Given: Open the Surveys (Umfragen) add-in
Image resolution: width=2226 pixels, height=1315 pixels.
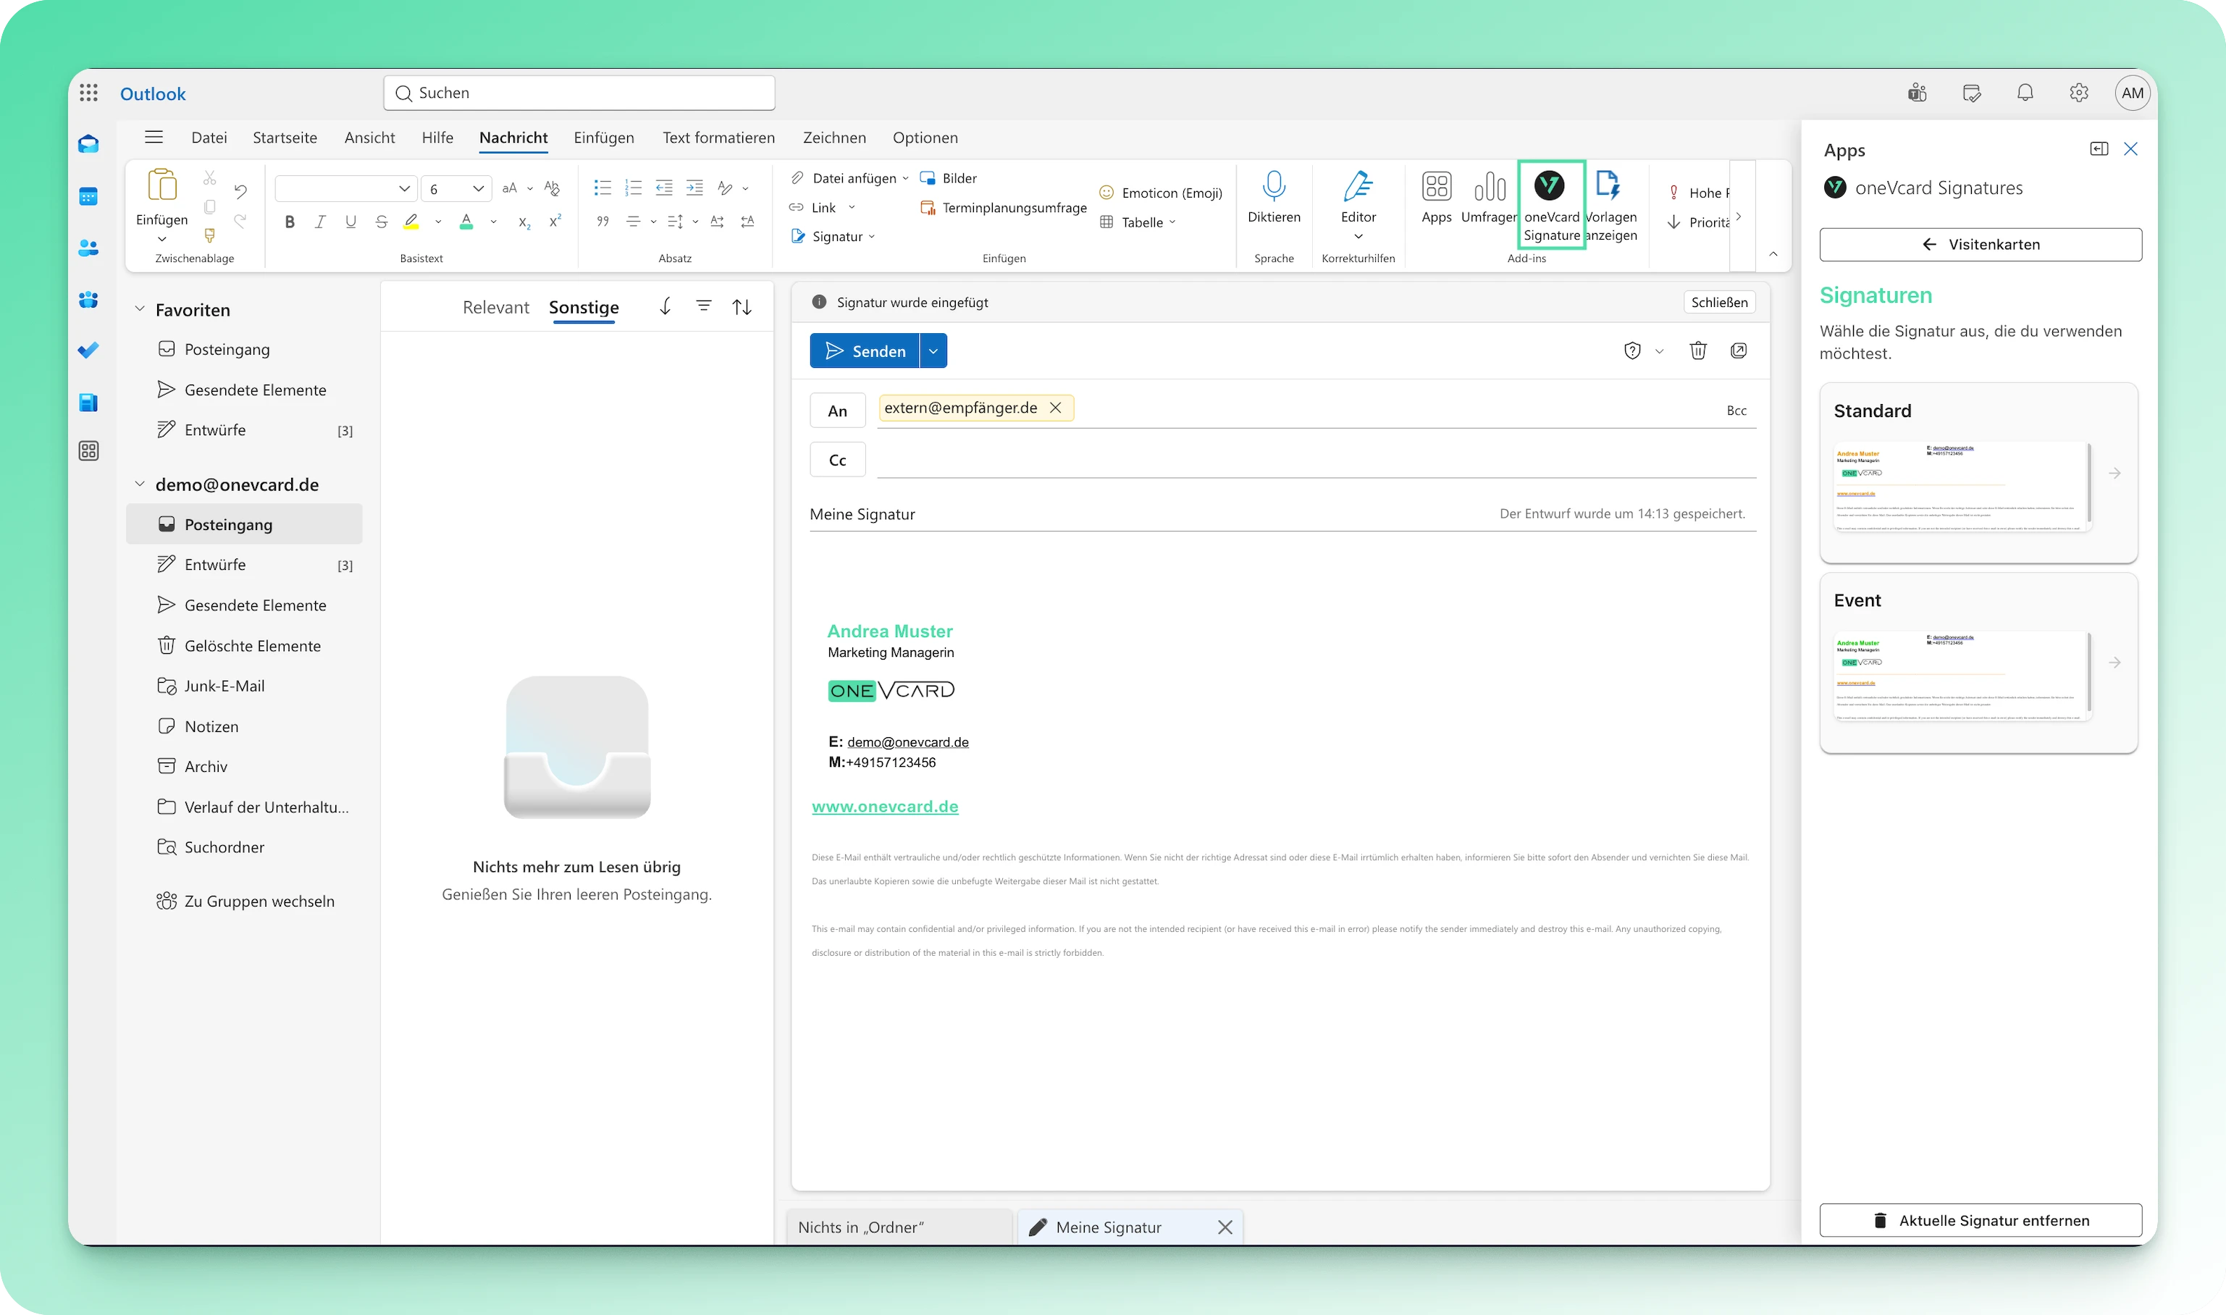Looking at the screenshot, I should pos(1490,198).
